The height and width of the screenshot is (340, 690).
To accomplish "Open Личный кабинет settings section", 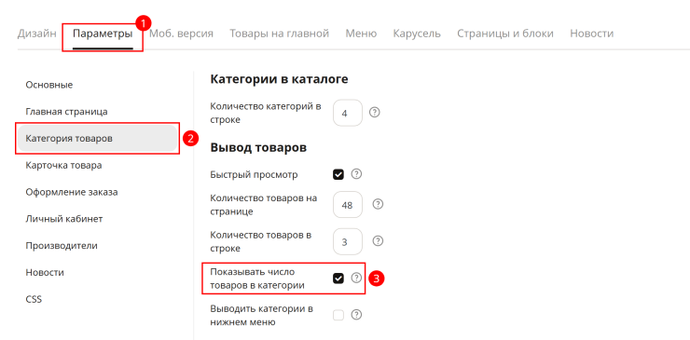I will tap(64, 219).
